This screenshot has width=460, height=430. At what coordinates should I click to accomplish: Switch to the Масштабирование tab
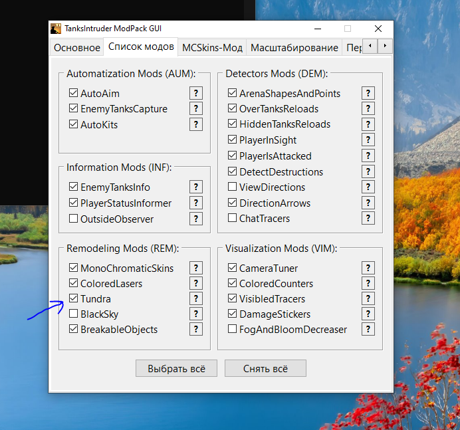coord(294,48)
